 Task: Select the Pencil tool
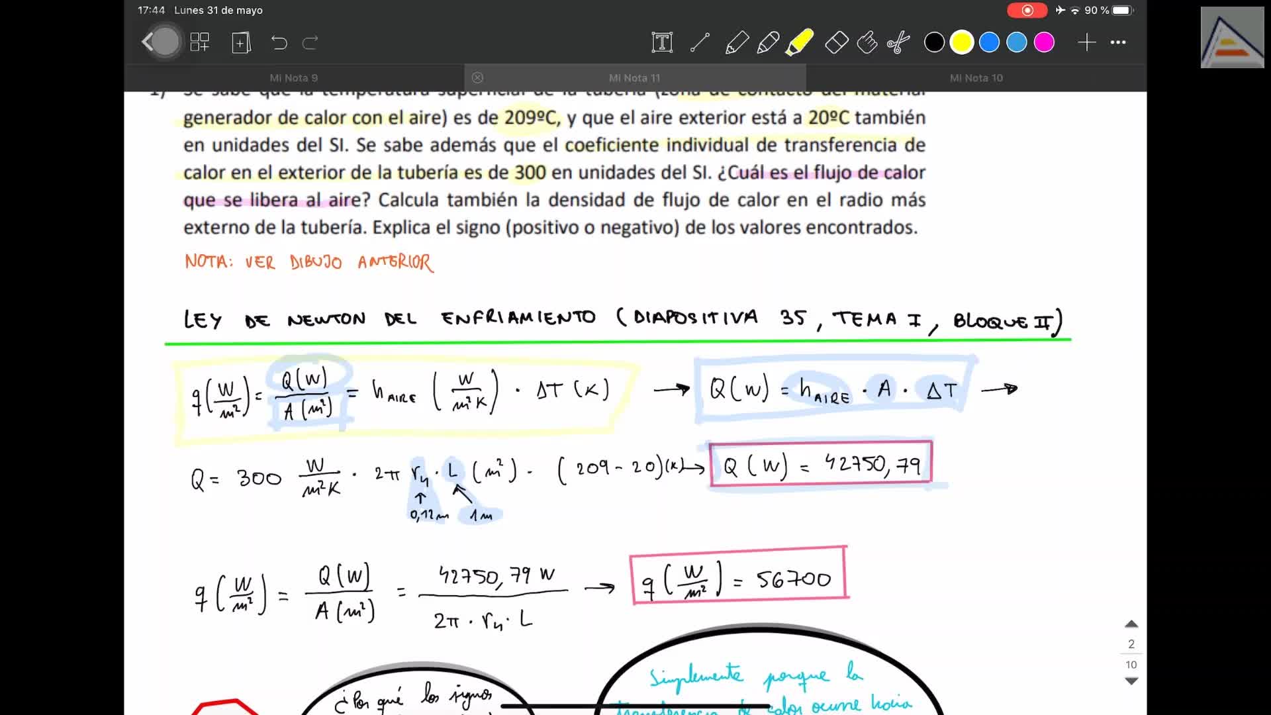(768, 43)
